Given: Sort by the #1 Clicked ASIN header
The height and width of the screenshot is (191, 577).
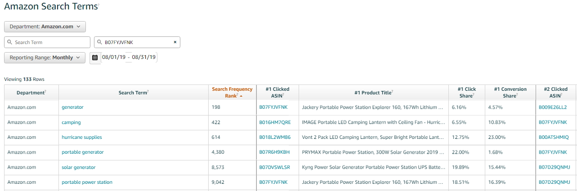Looking at the screenshot, I should pos(277,92).
